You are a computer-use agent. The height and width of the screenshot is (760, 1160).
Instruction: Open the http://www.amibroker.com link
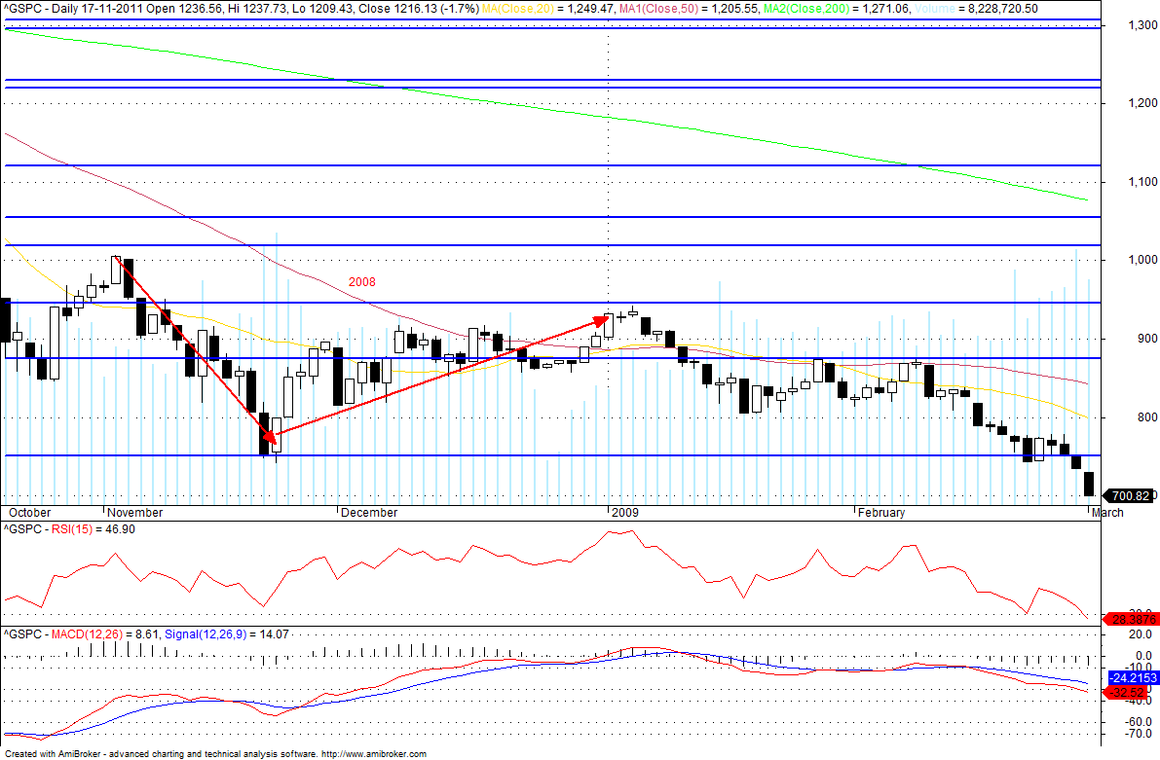pyautogui.click(x=374, y=754)
